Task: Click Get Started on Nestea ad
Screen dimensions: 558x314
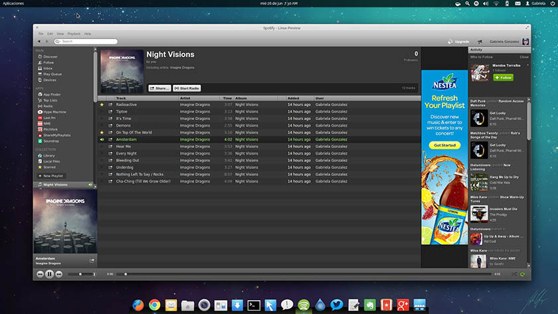Action: pyautogui.click(x=445, y=145)
